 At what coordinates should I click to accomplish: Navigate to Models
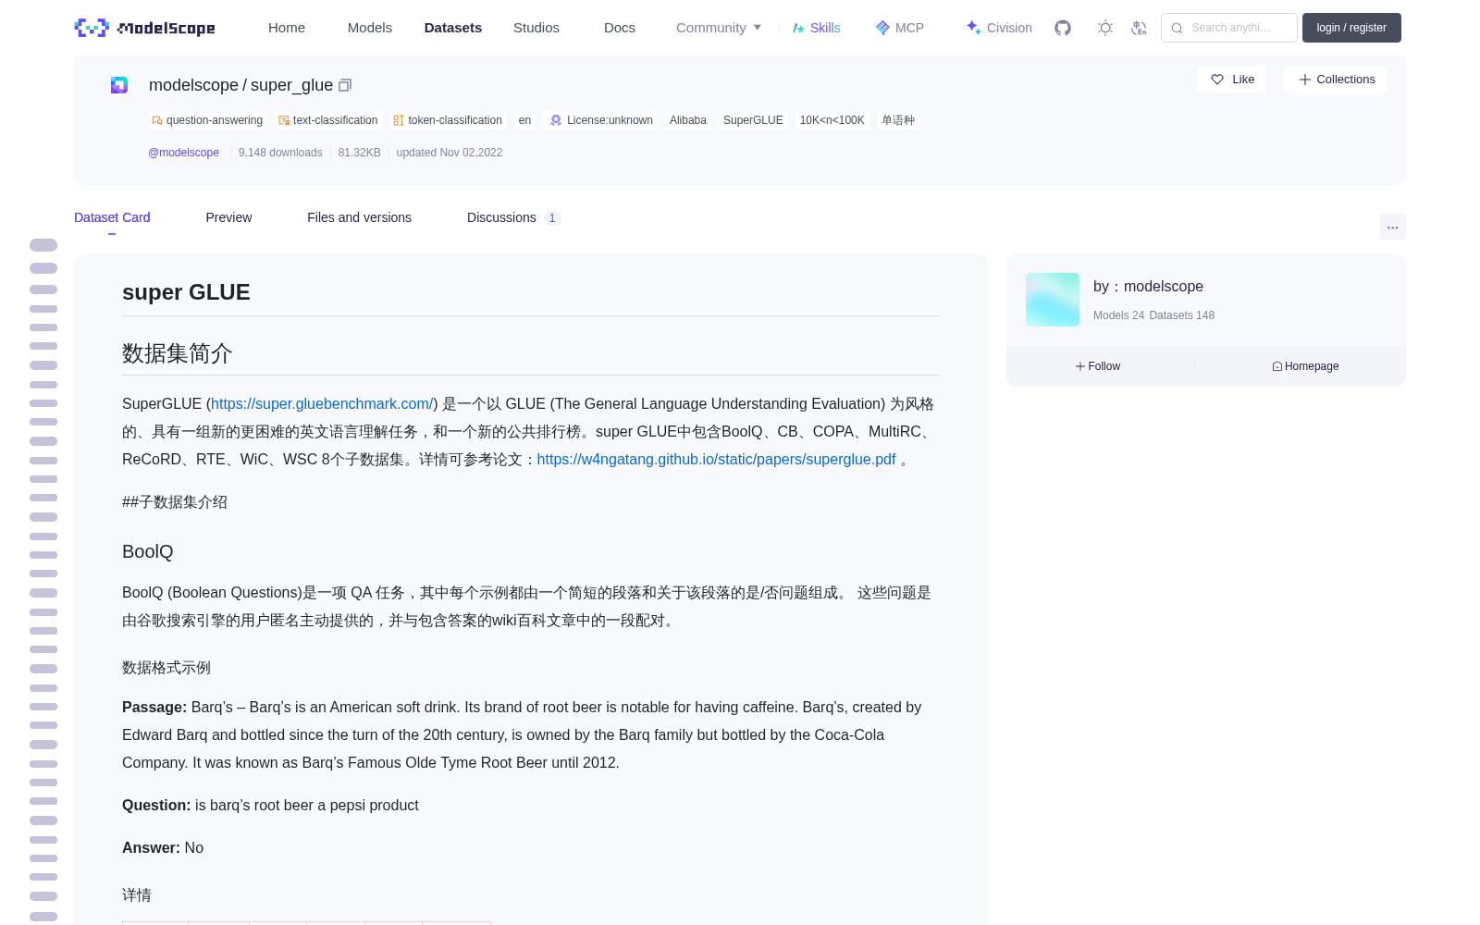(x=370, y=28)
